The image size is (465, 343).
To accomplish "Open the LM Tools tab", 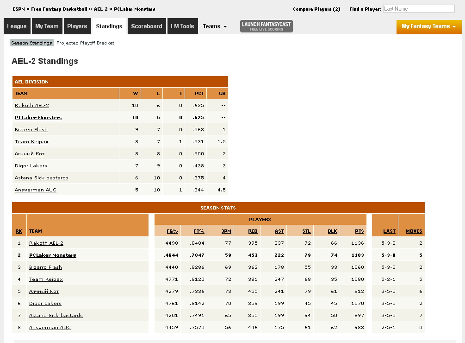I will [x=182, y=26].
